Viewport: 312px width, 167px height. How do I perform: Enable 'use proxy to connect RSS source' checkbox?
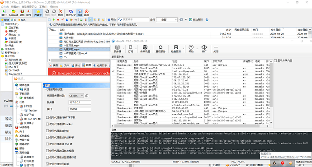(47, 144)
